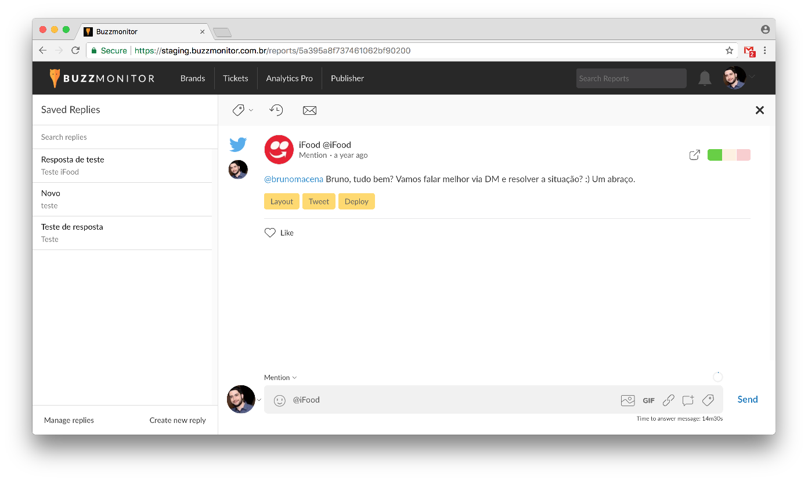
Task: Click the tag icon in reply box
Action: pos(708,400)
